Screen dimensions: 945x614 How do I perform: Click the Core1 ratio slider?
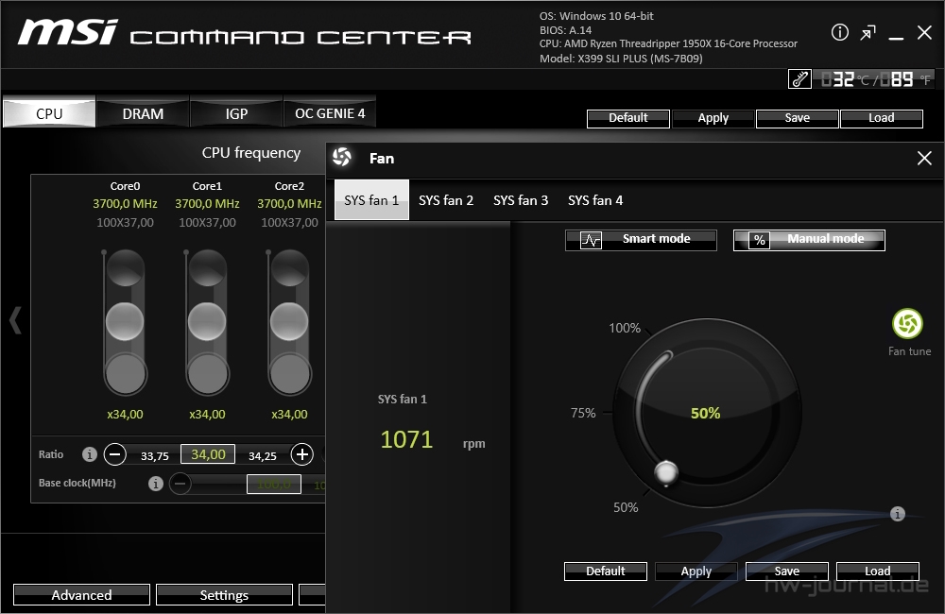[207, 322]
